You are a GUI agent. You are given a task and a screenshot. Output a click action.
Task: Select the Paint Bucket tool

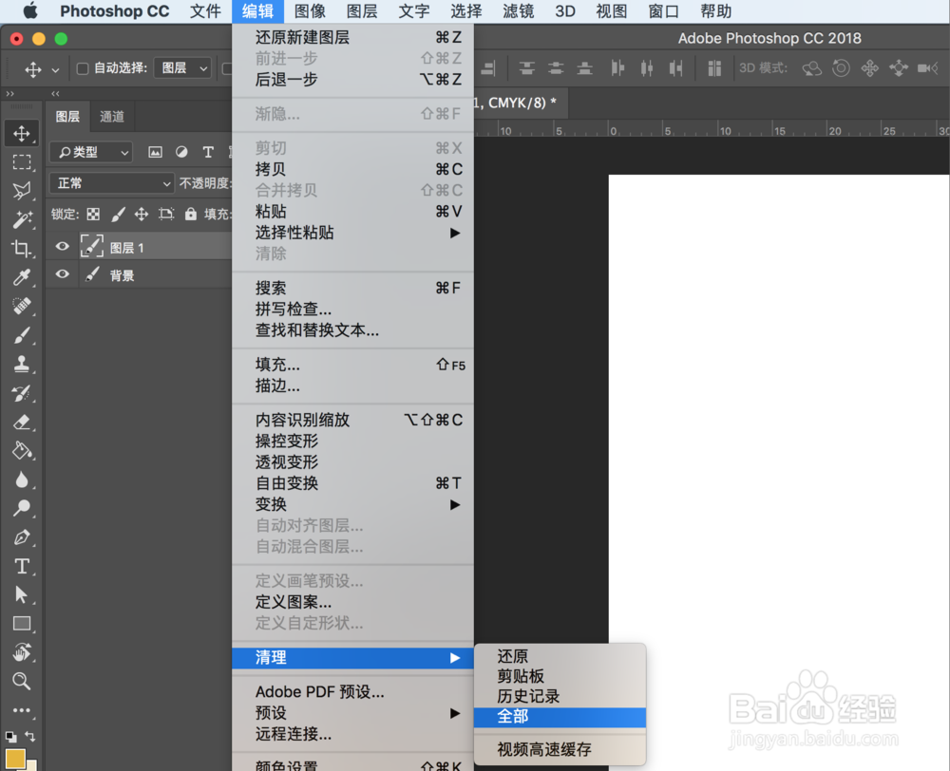22,451
